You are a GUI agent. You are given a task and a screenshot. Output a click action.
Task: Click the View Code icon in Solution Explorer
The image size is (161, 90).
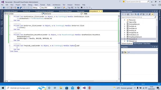[147, 14]
